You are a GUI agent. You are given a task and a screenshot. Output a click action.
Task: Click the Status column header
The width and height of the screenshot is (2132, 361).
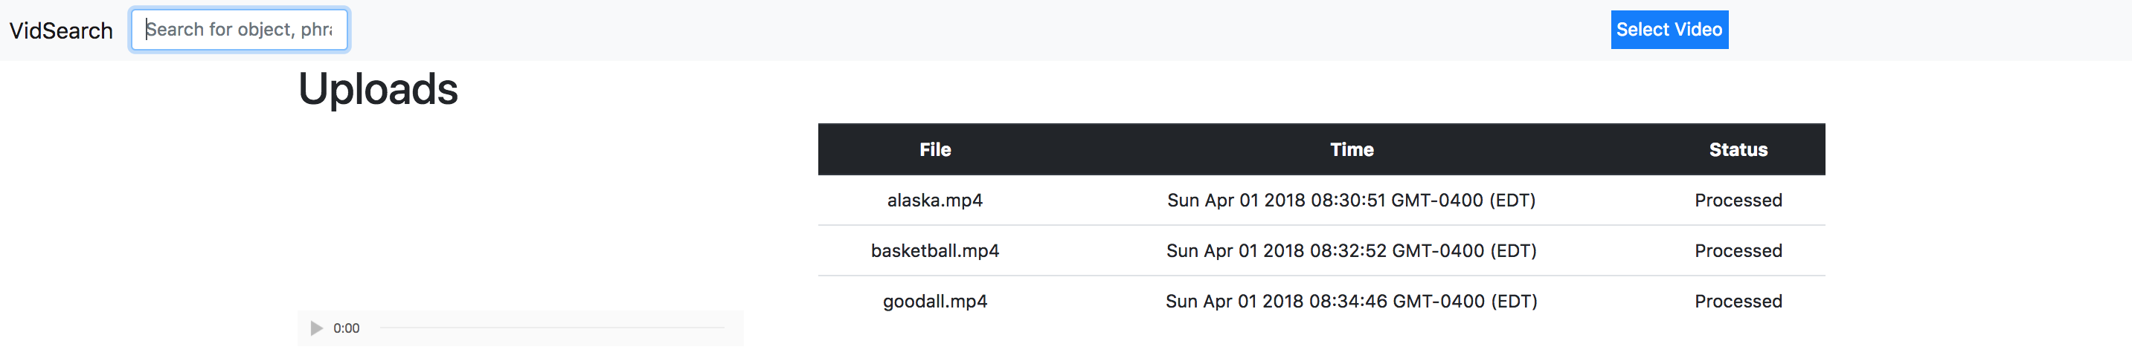point(1737,149)
